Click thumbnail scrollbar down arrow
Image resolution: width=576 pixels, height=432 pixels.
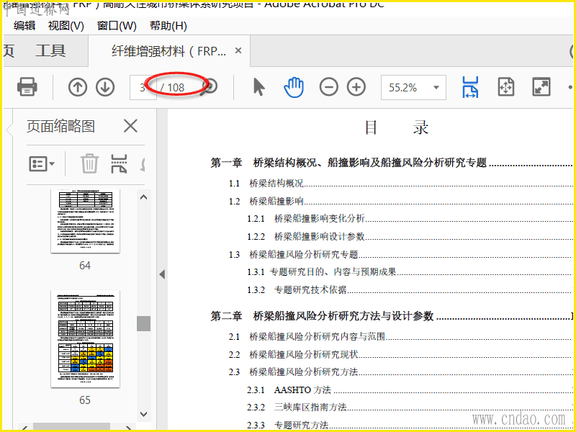point(143,414)
